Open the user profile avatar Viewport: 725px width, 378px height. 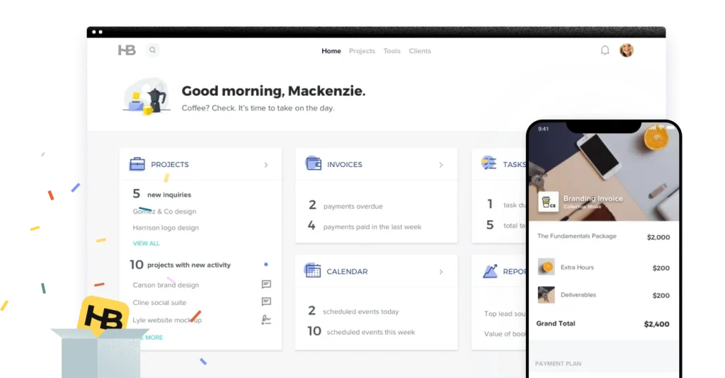[627, 50]
